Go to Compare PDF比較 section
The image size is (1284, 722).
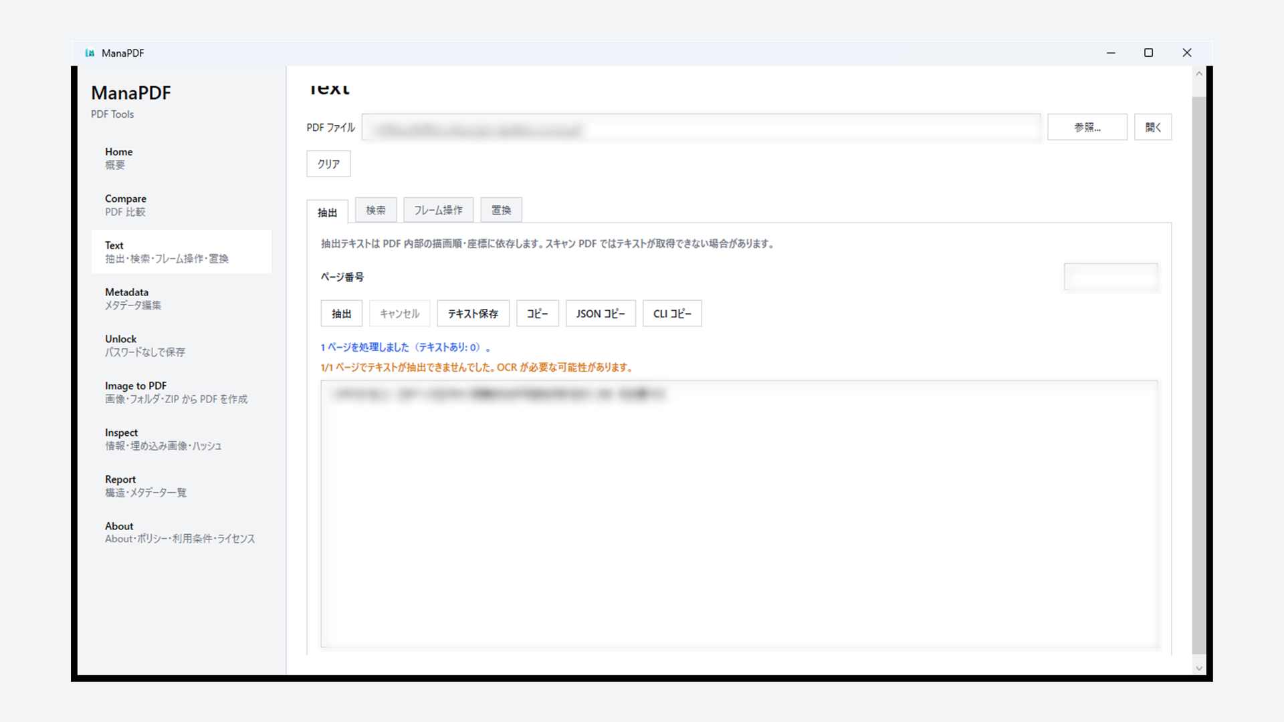(181, 205)
